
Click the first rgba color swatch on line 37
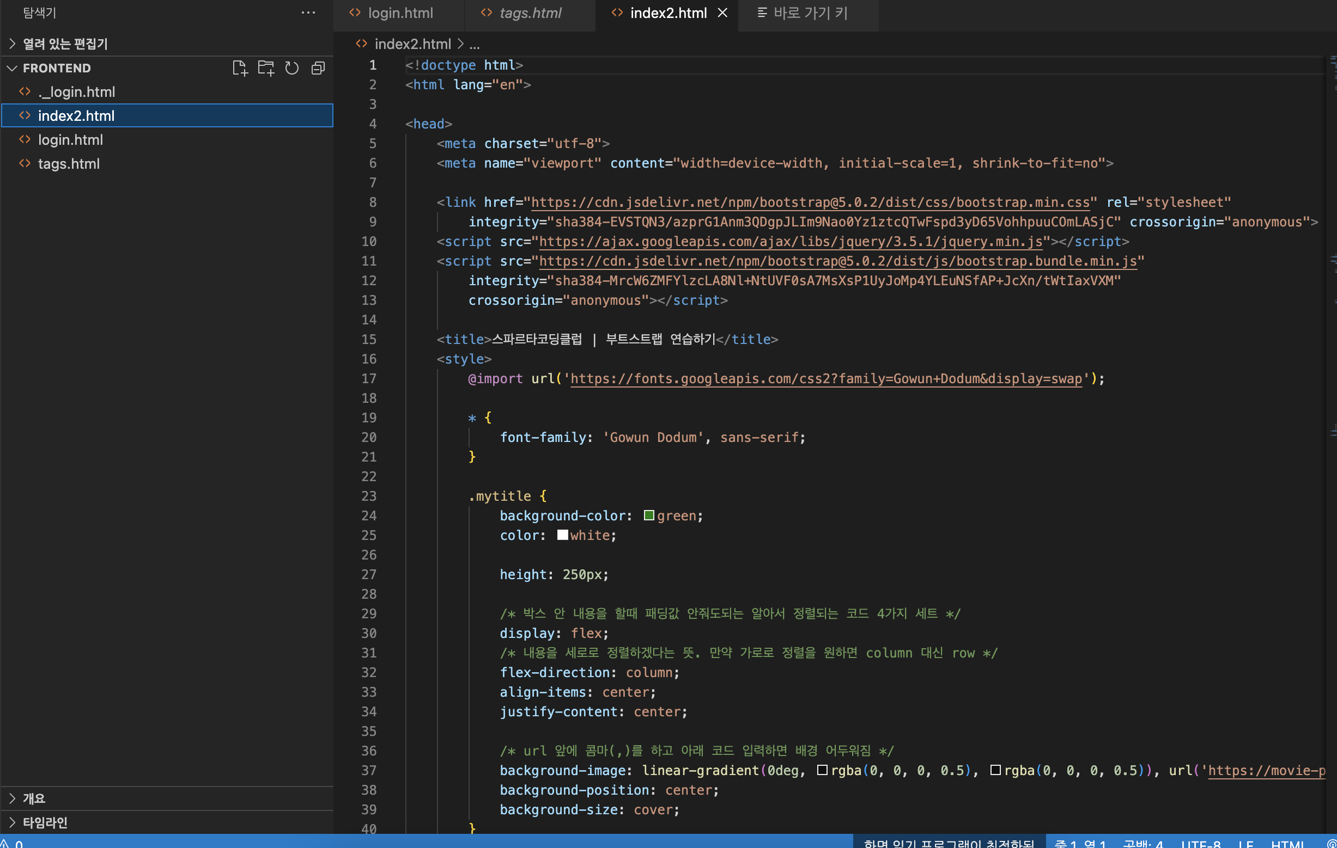point(822,770)
